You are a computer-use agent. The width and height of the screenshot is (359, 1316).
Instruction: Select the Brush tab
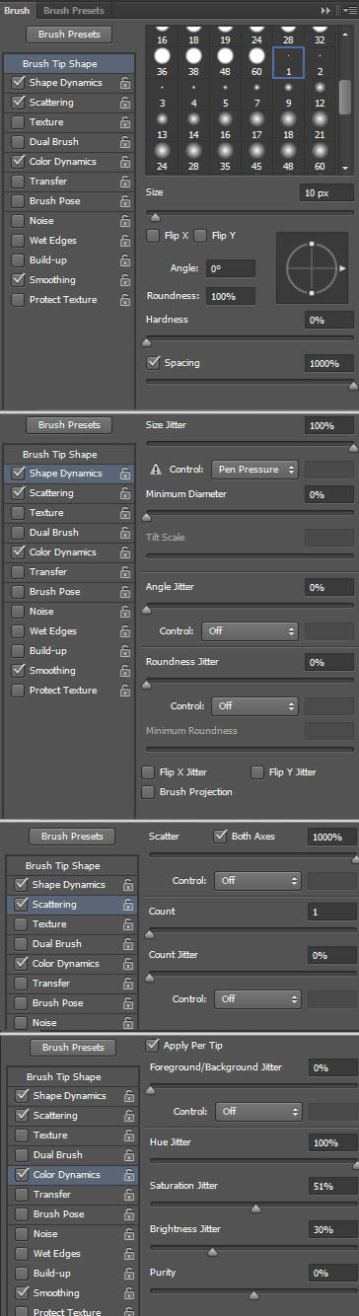coord(18,10)
